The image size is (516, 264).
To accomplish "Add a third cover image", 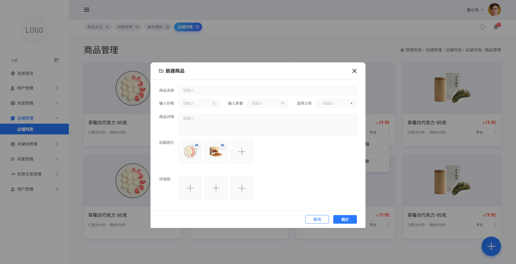I will pos(242,152).
